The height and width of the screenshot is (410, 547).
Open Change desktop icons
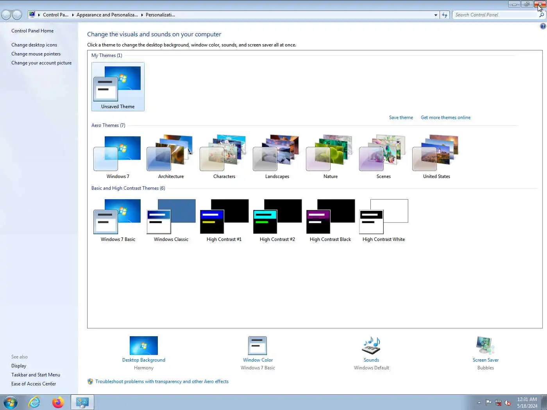click(34, 45)
